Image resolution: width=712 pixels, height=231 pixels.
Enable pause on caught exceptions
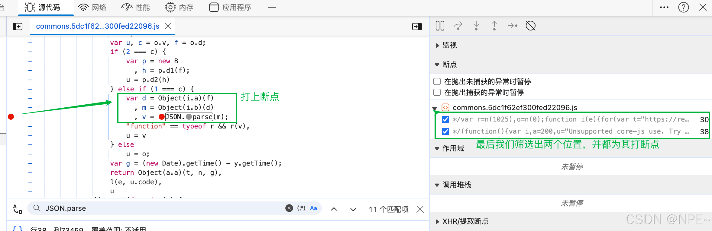pos(437,92)
